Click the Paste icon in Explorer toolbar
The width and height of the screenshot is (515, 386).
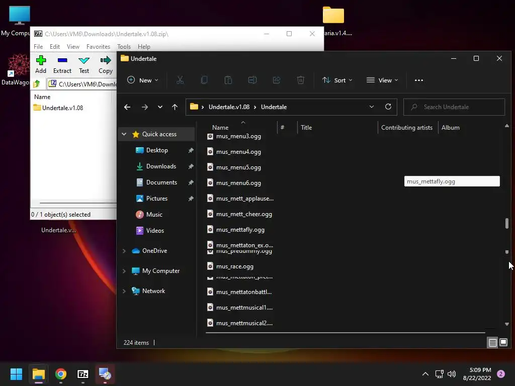click(228, 80)
